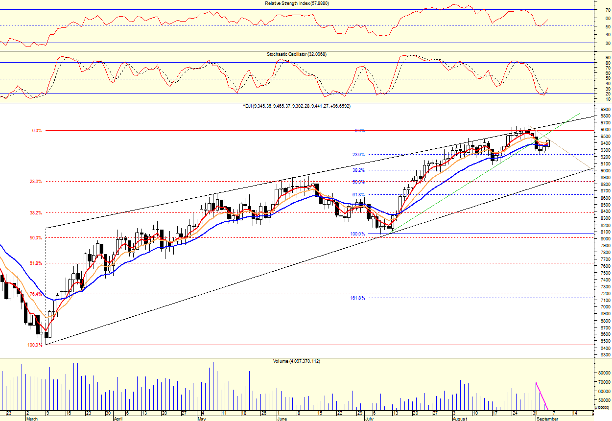Click the red 23.6% Fibonacci label
The height and width of the screenshot is (421, 612).
(x=36, y=182)
